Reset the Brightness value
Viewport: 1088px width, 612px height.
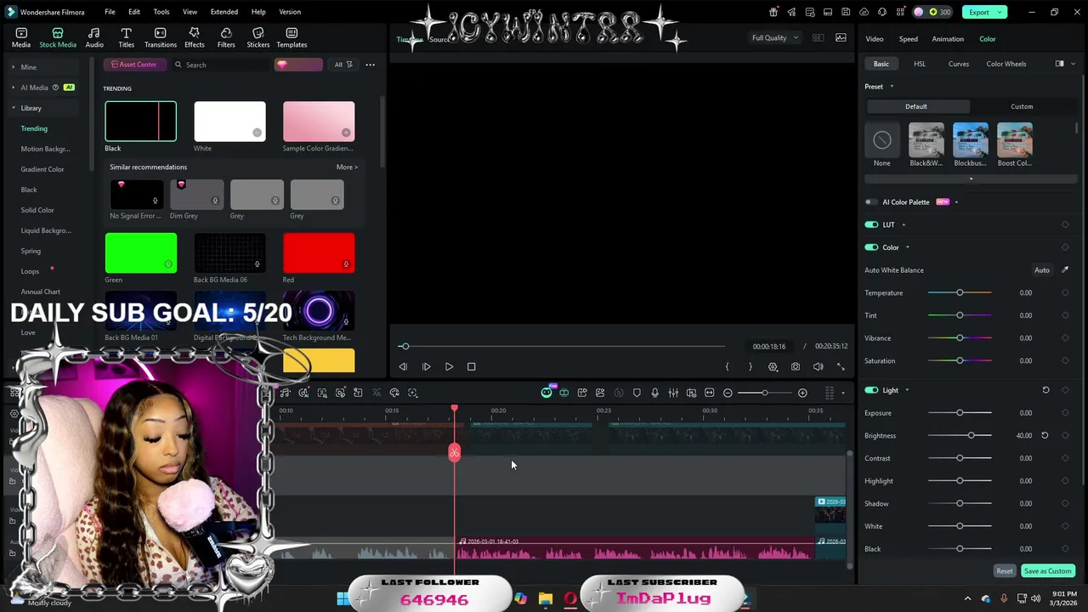coord(1045,435)
